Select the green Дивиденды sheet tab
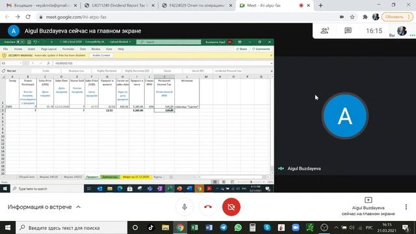416x234 pixels. point(110,177)
